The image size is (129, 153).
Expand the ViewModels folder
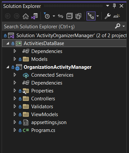tap(15, 114)
